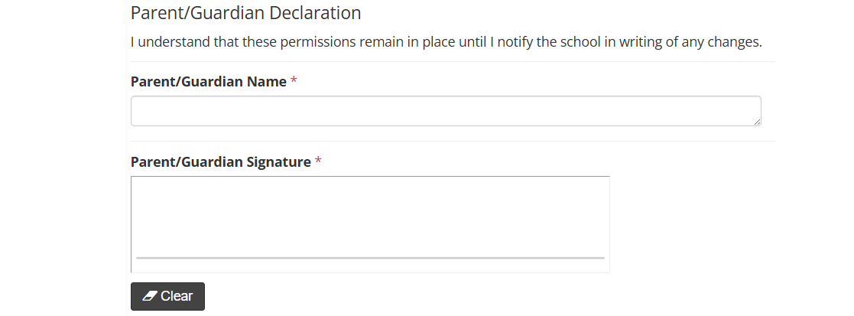
Task: Click the word "school" in the declaration
Action: coord(567,41)
